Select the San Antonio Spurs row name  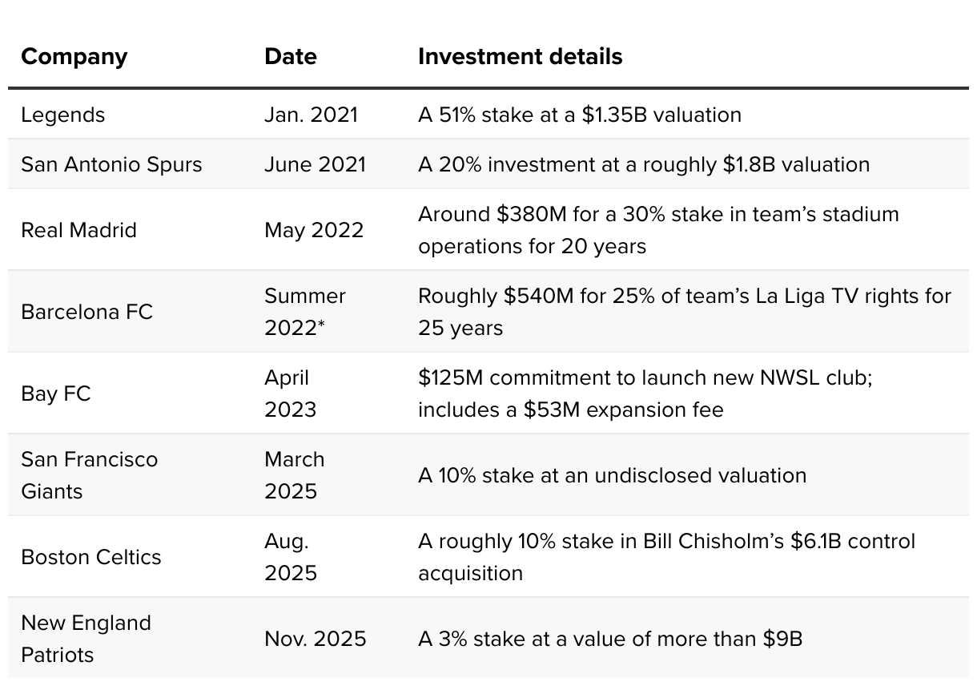pos(111,164)
